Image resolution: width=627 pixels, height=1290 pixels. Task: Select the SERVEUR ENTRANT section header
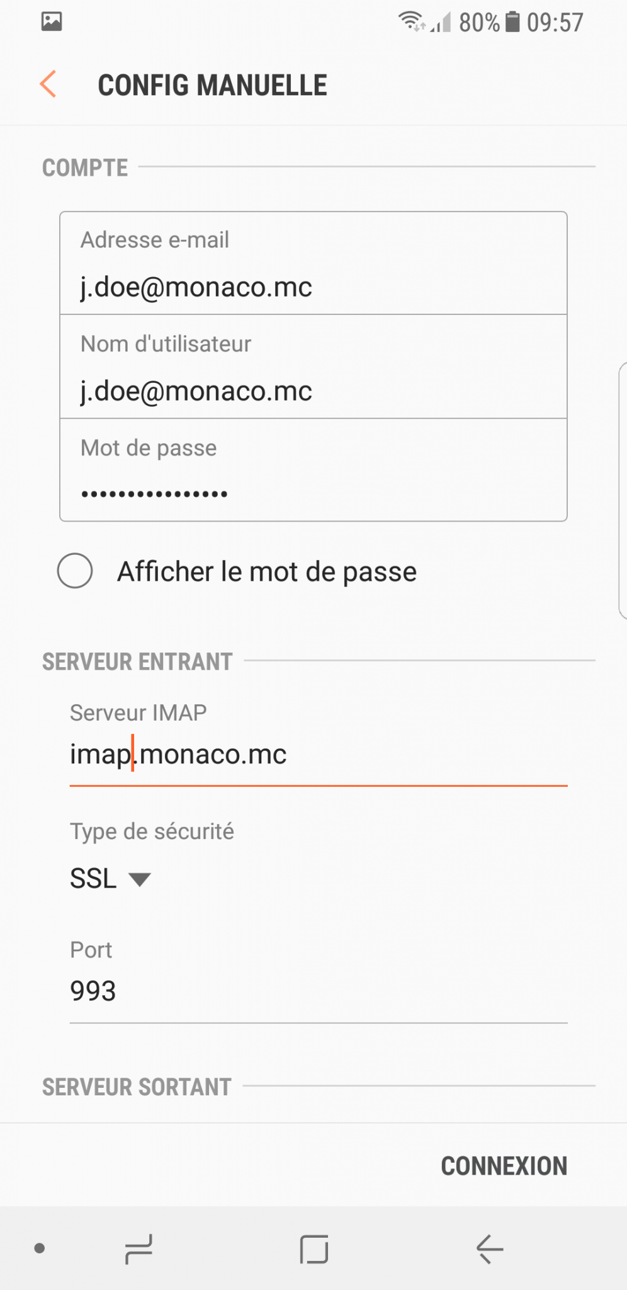137,661
